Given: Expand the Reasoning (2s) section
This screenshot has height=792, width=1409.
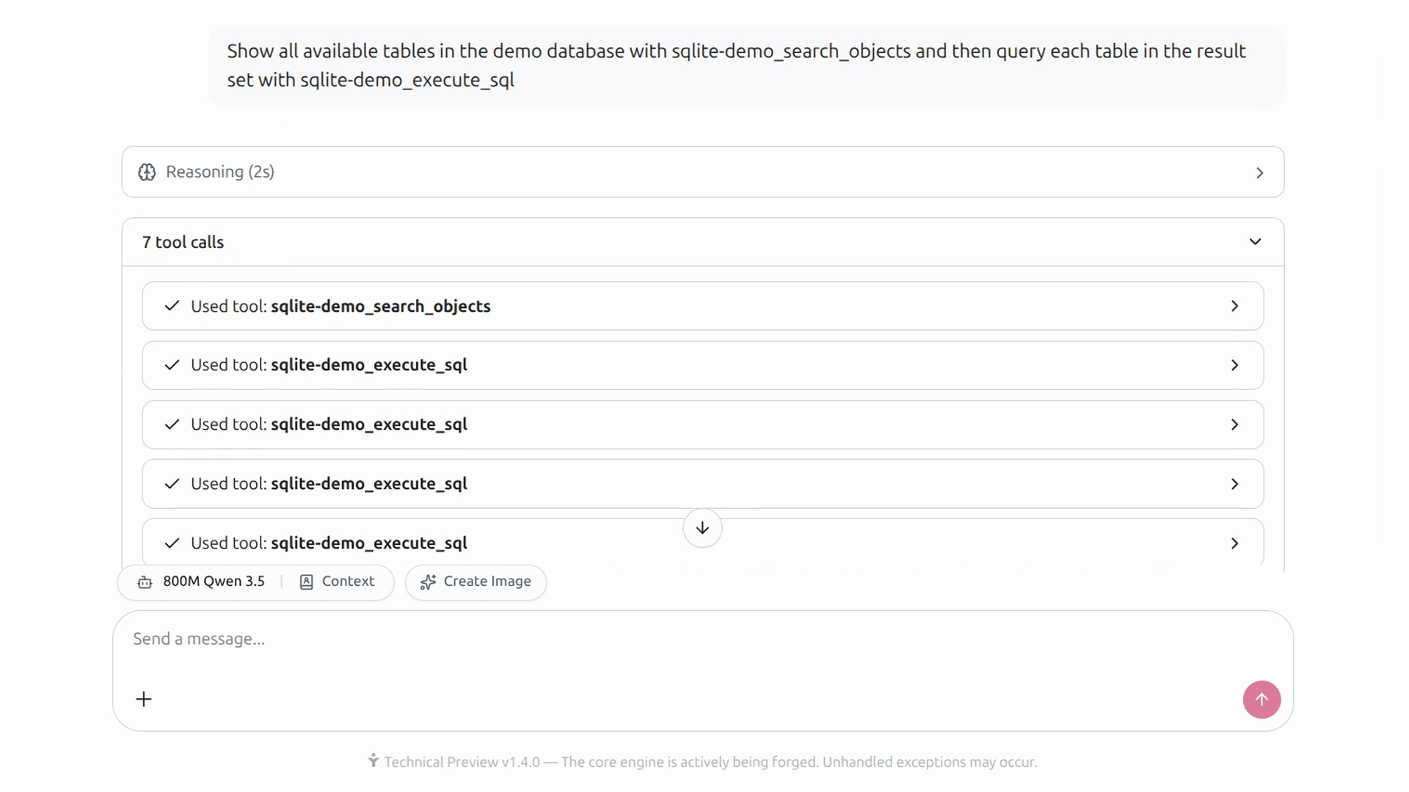Looking at the screenshot, I should point(702,172).
